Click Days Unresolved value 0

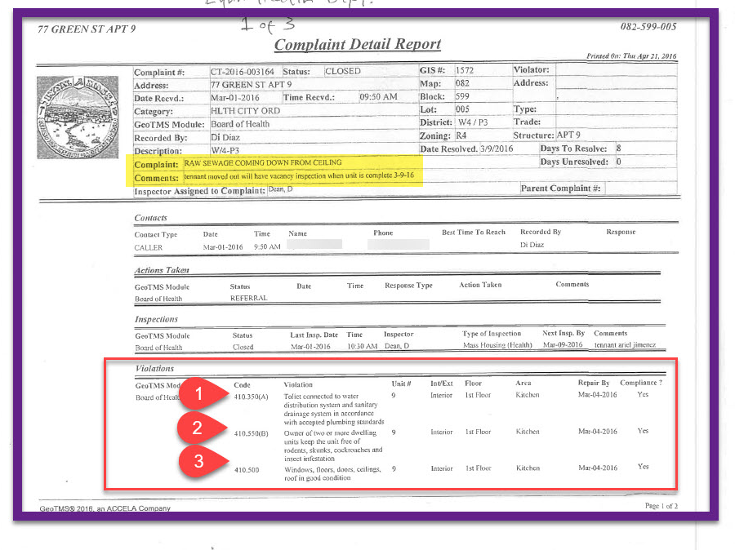619,162
